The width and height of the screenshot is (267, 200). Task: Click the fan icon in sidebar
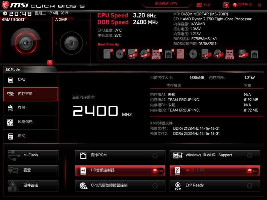[x=10, y=122]
